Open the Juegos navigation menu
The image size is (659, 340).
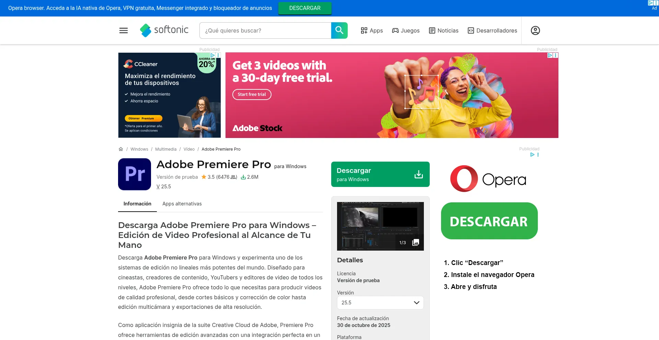[406, 30]
